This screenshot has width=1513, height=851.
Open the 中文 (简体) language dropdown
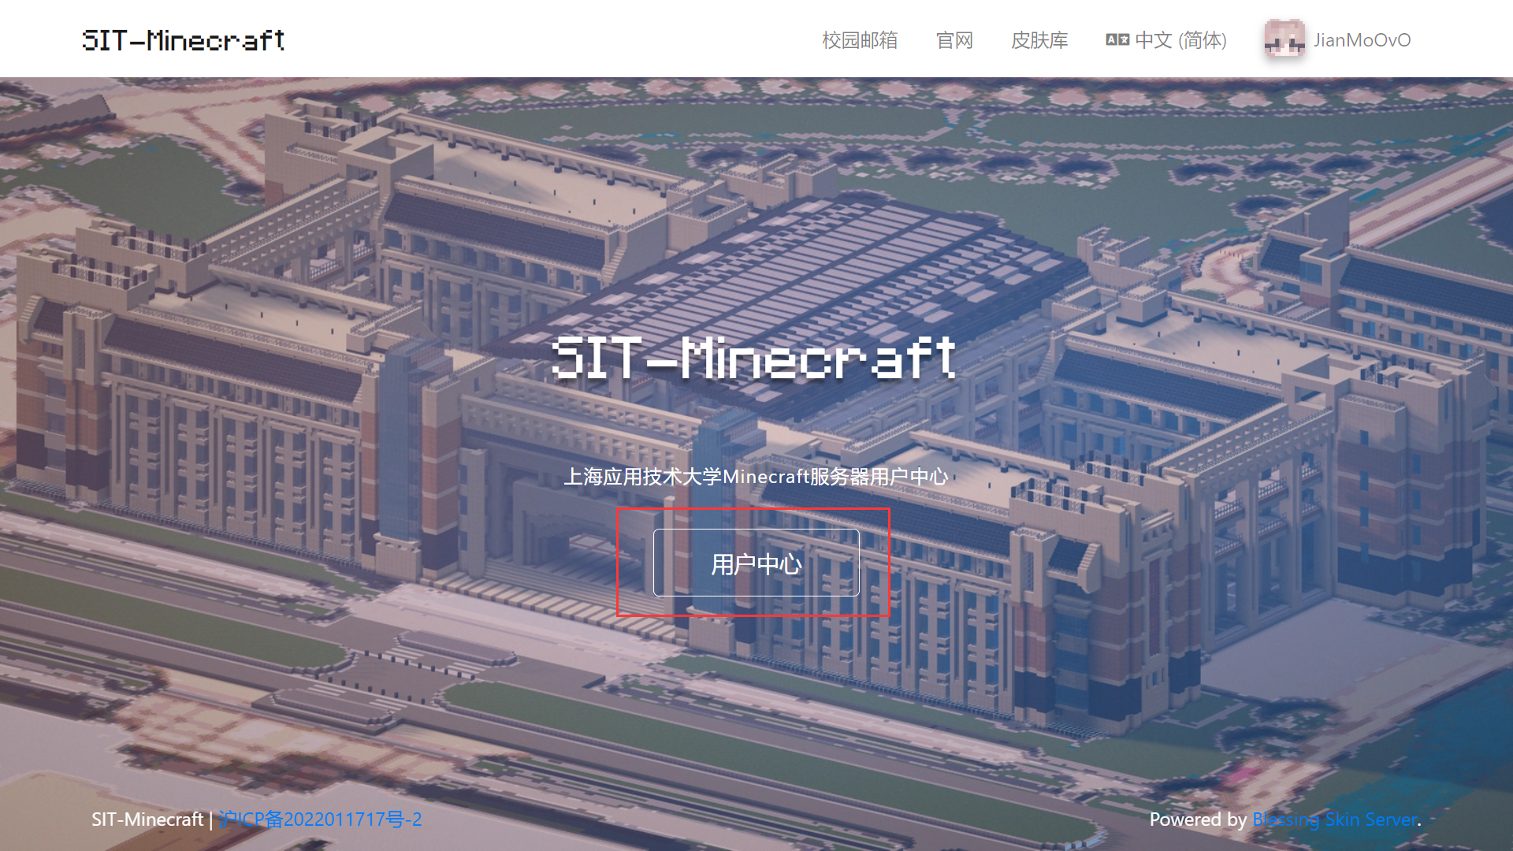point(1166,40)
